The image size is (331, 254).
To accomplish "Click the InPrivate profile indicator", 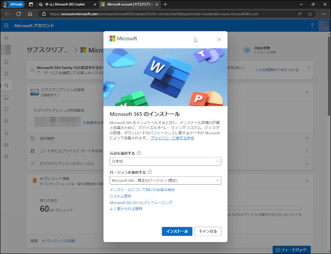I will point(14,4).
